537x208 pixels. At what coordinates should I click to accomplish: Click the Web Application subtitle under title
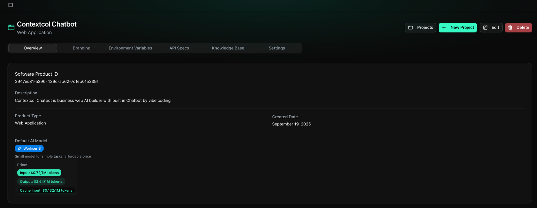[34, 32]
